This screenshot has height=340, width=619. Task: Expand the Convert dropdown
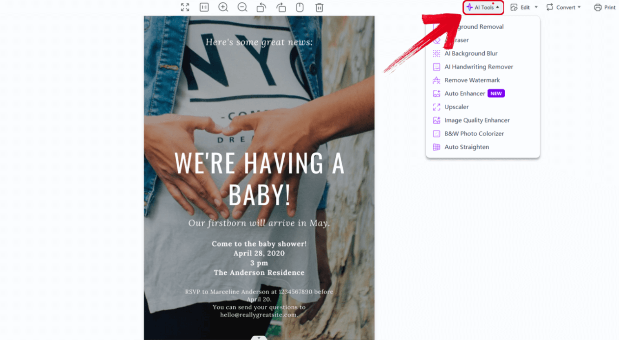pyautogui.click(x=563, y=7)
